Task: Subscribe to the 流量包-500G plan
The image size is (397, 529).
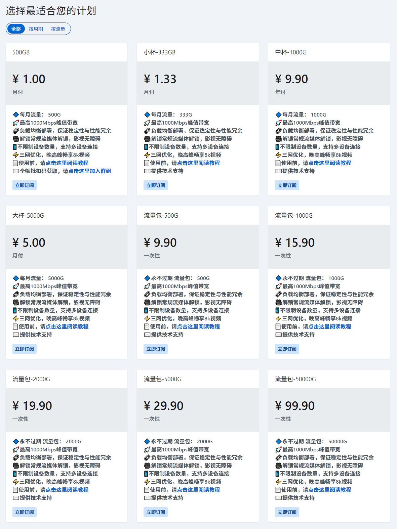Action: point(156,349)
